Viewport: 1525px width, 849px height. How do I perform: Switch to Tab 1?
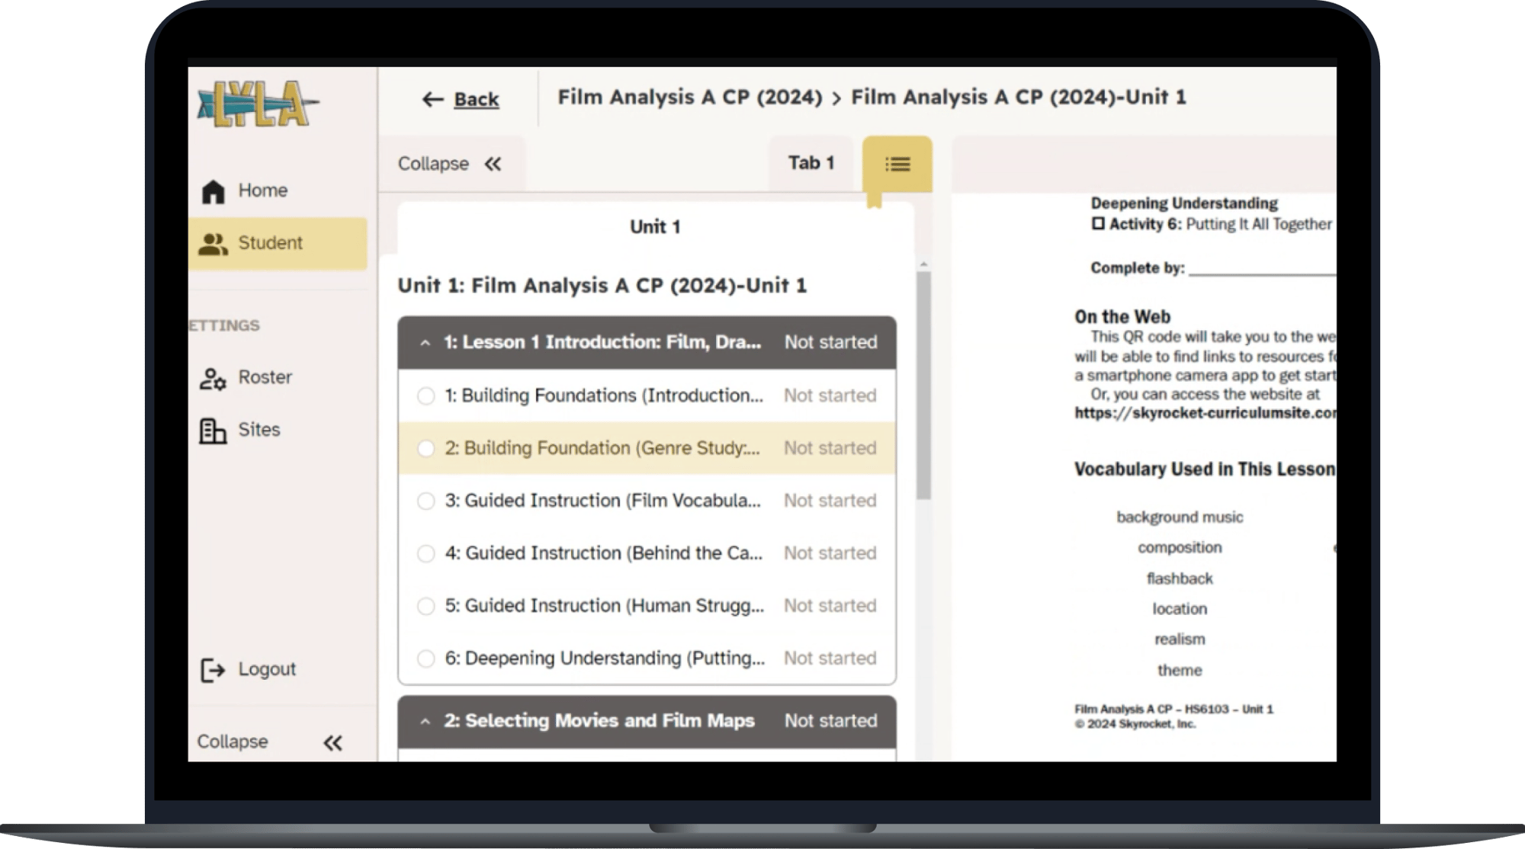coord(811,163)
